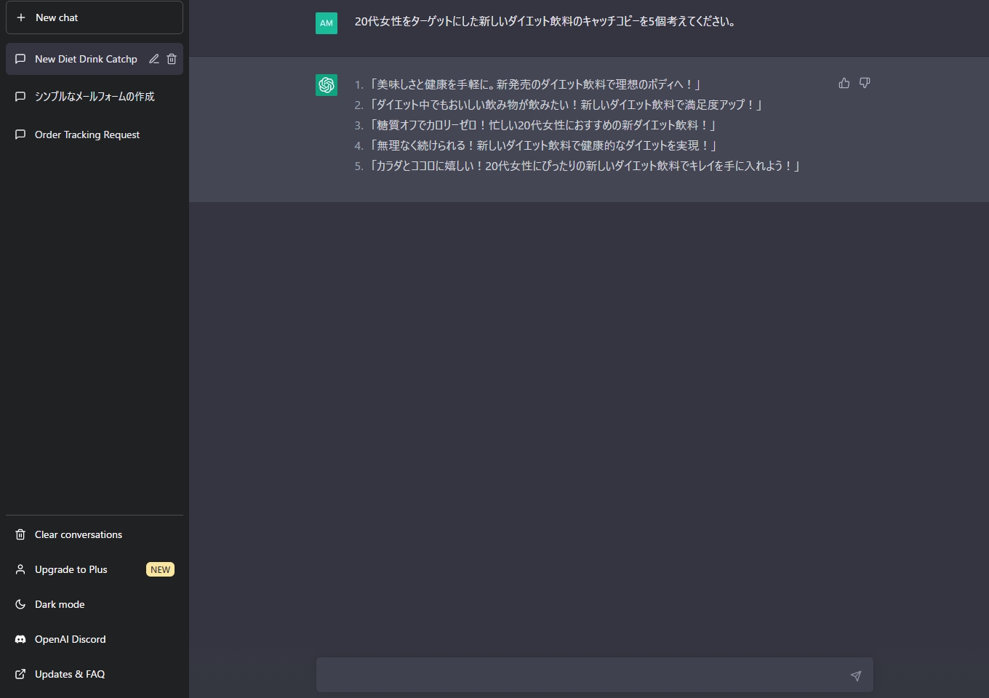The height and width of the screenshot is (698, 989).
Task: Open the シンプルなメールフォームの作成 conversation
Action: (95, 96)
